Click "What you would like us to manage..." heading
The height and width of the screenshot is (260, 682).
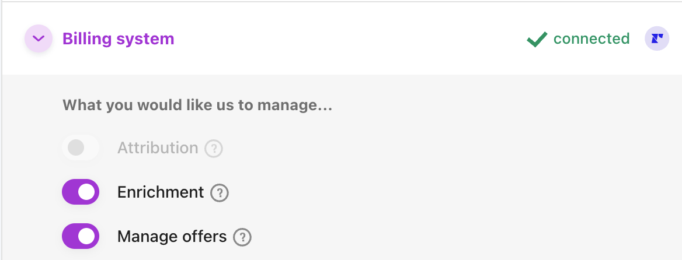click(x=197, y=106)
